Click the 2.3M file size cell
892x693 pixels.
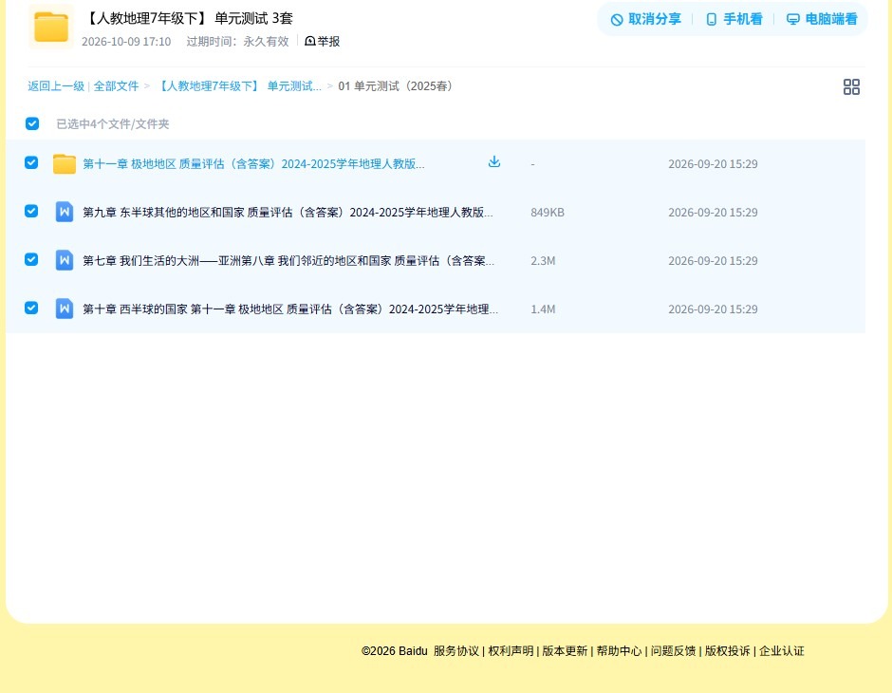pyautogui.click(x=543, y=260)
